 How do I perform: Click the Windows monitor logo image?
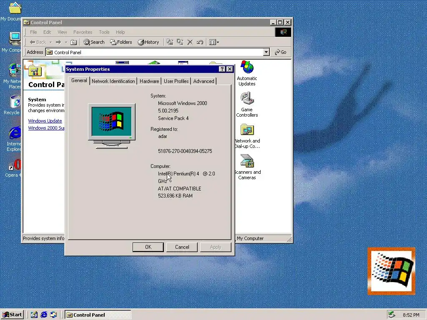point(112,126)
